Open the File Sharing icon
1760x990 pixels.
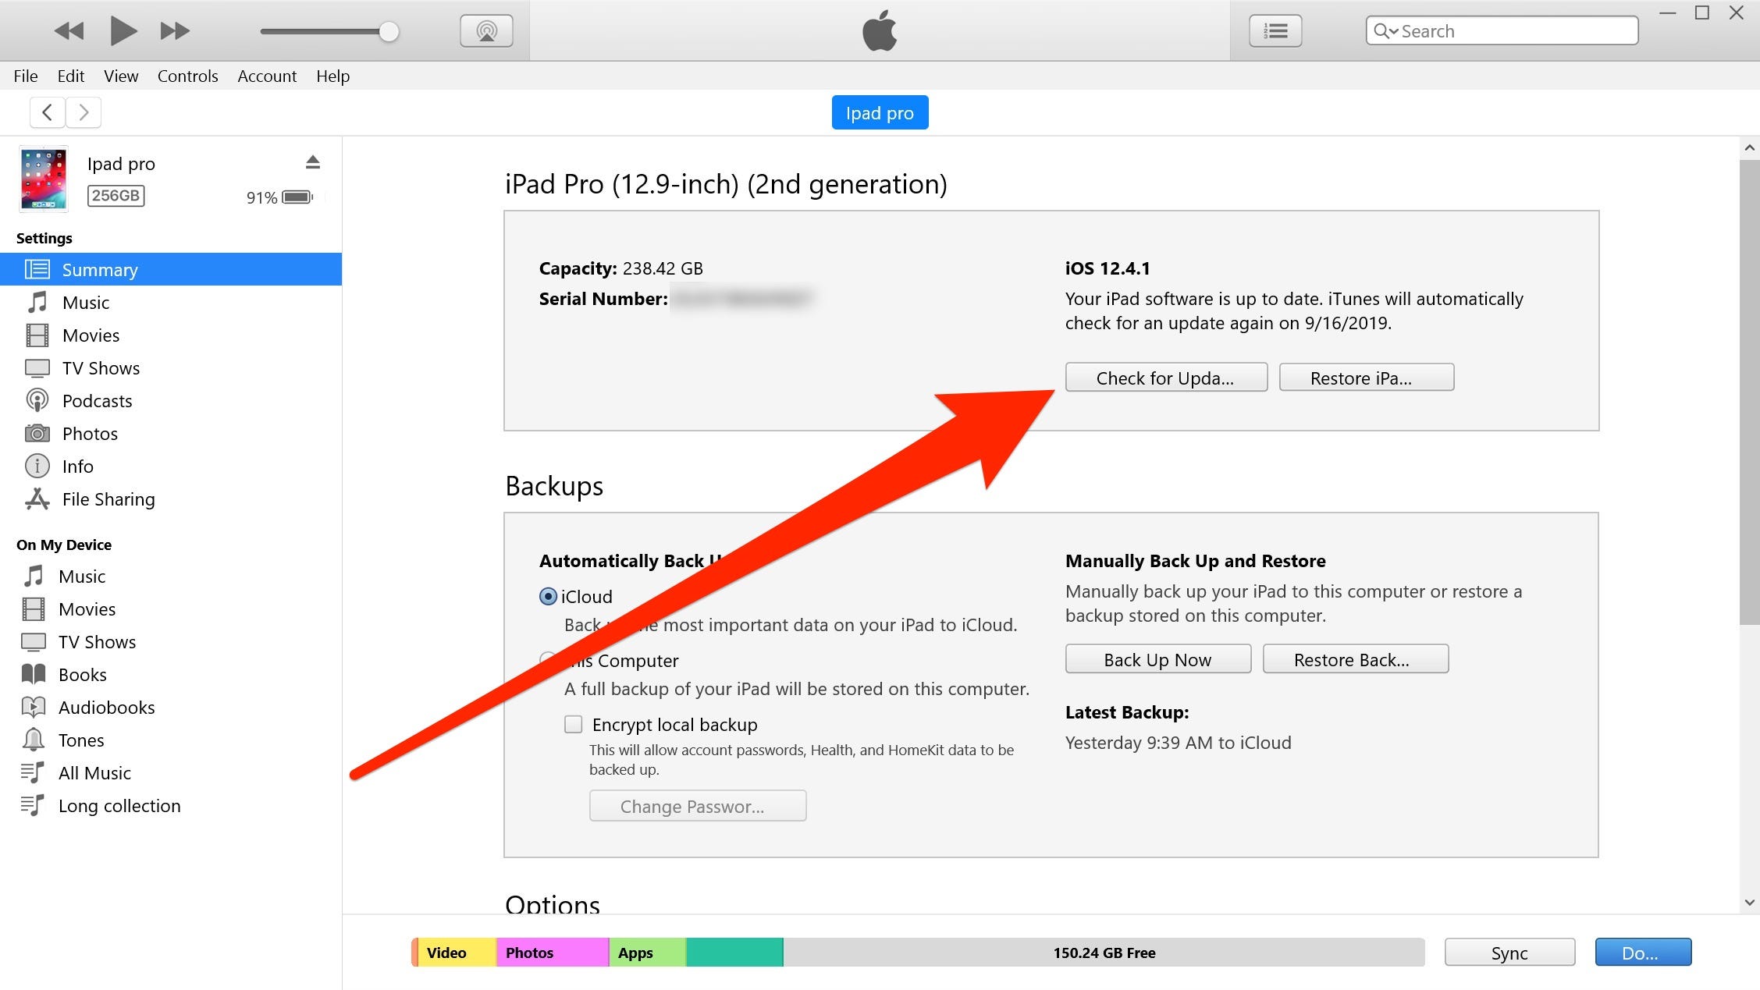click(37, 499)
